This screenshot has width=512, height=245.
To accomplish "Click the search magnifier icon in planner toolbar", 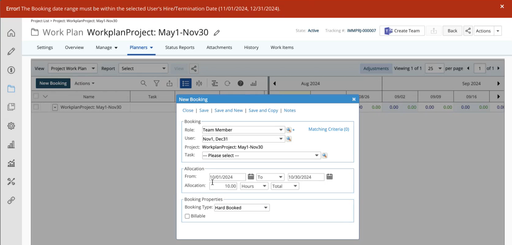I will 143,83.
